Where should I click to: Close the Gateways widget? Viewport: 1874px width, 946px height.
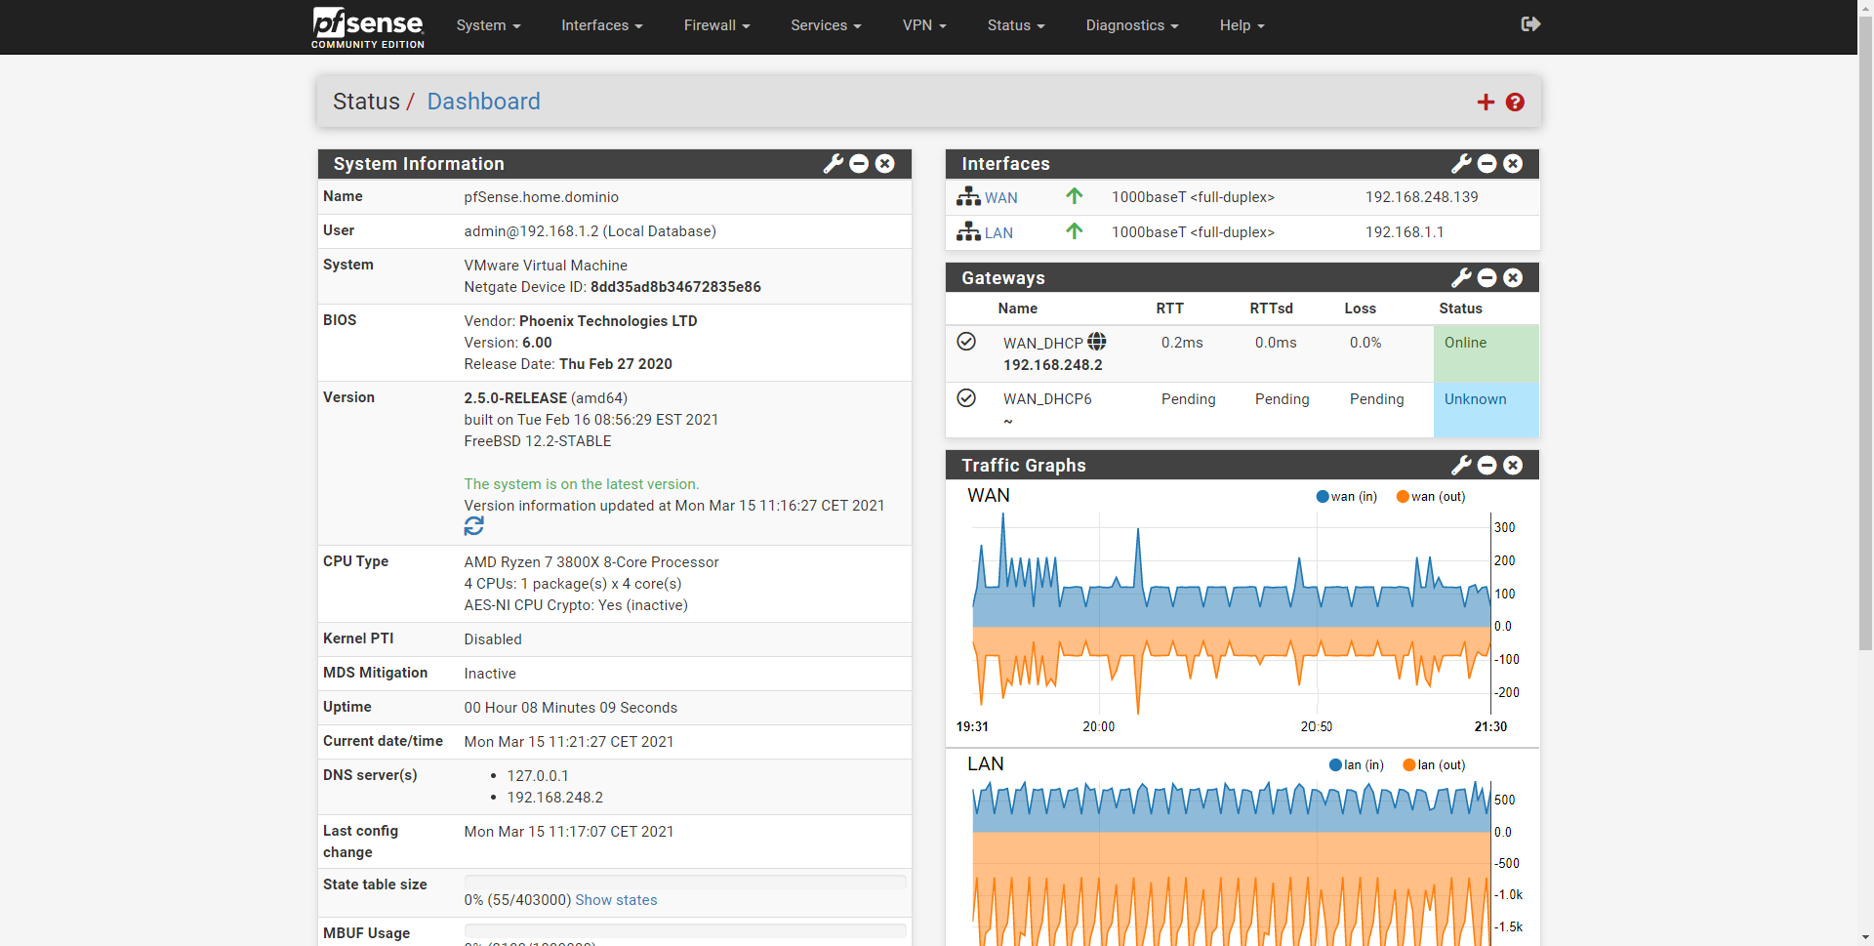coord(1513,278)
